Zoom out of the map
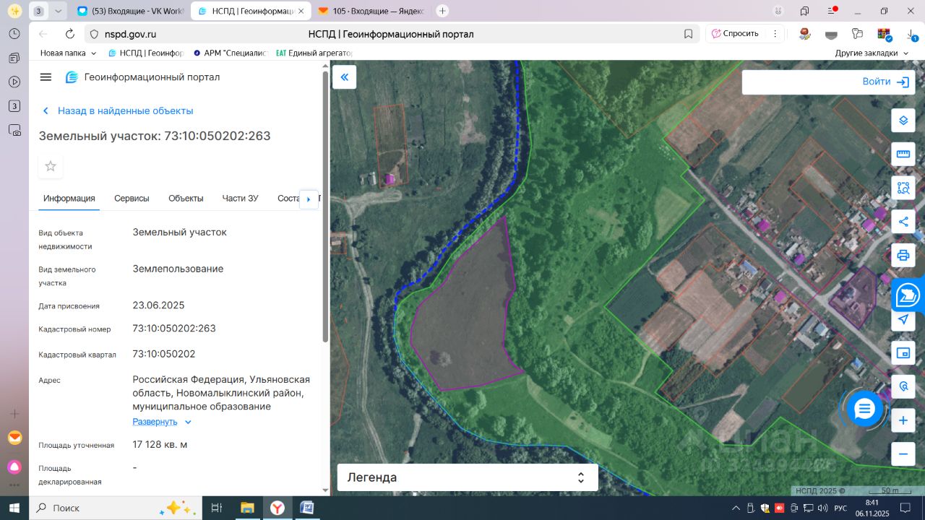 903,454
